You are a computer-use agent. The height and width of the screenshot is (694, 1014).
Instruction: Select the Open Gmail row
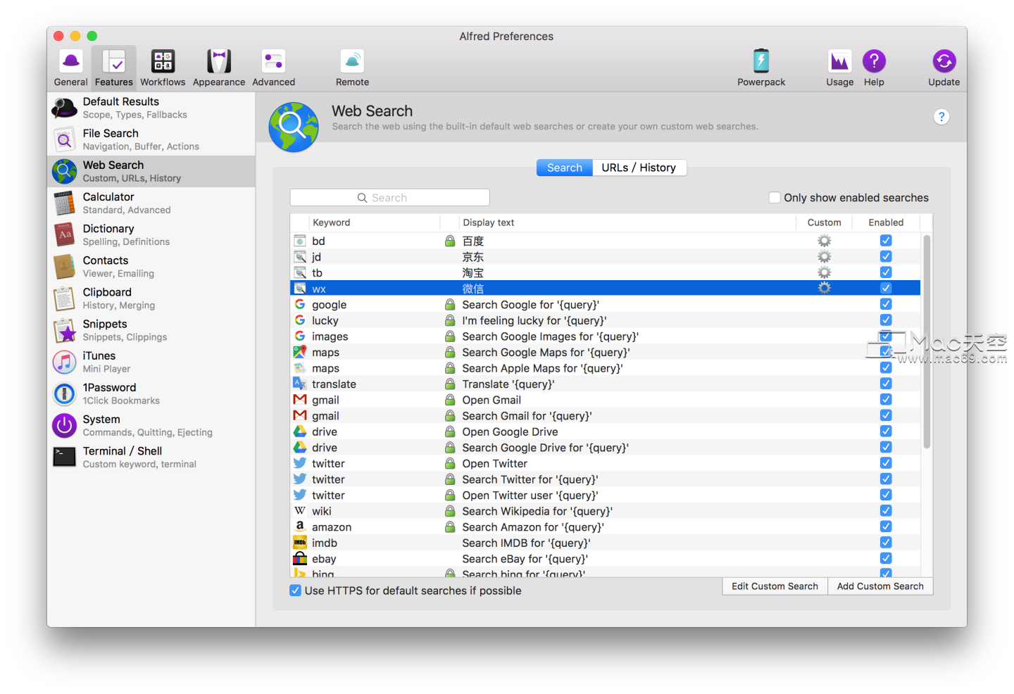(x=605, y=400)
